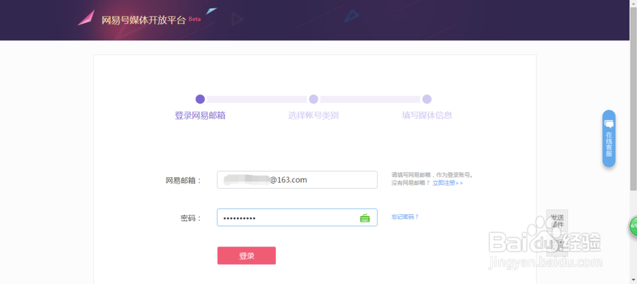Open the 立即注册>> link

click(x=448, y=183)
